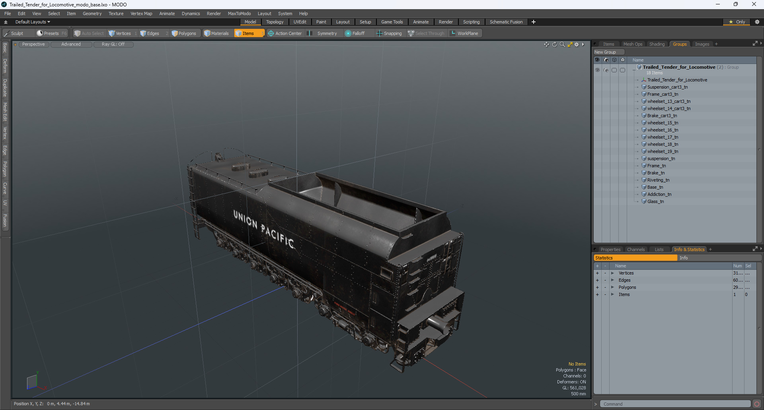Switch to the Topology layout tab
Viewport: 764px width, 410px height.
(275, 22)
